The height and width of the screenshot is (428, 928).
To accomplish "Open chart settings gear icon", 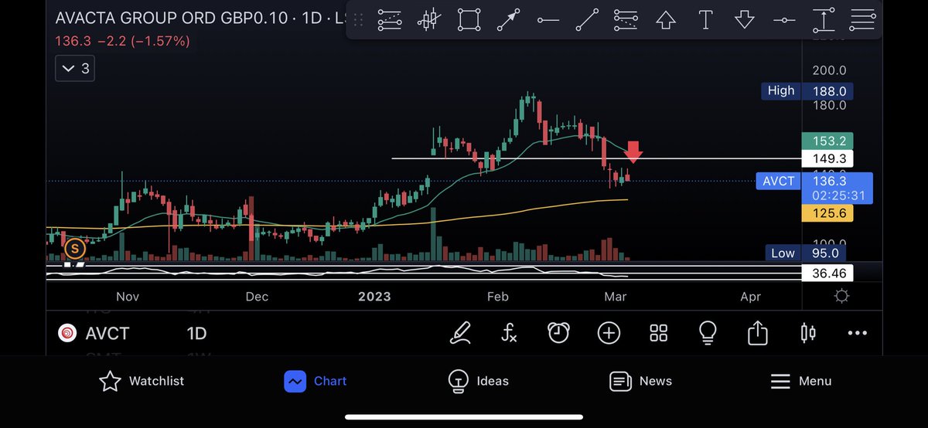I will click(x=842, y=297).
